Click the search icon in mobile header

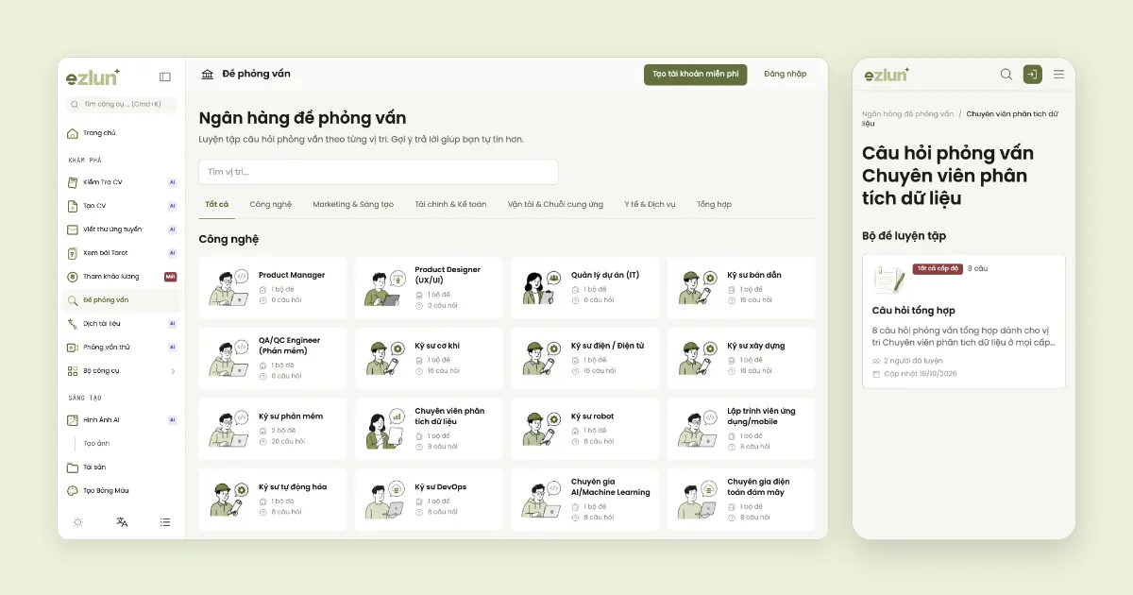(1006, 75)
